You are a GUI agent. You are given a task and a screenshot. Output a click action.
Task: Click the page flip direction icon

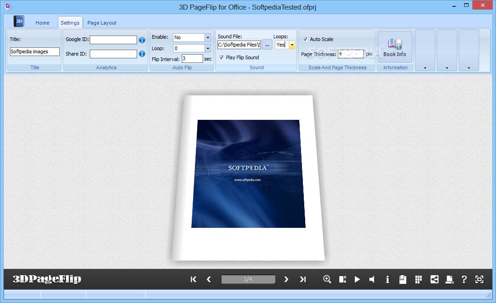343,279
